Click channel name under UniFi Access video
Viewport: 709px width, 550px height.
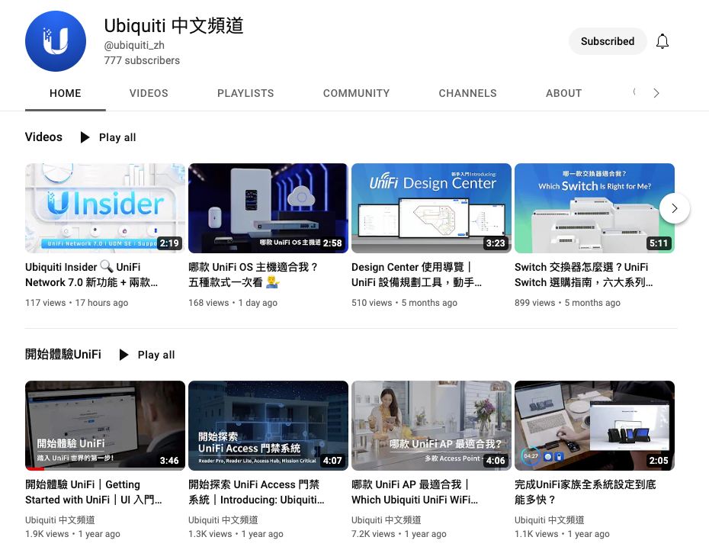(x=223, y=520)
